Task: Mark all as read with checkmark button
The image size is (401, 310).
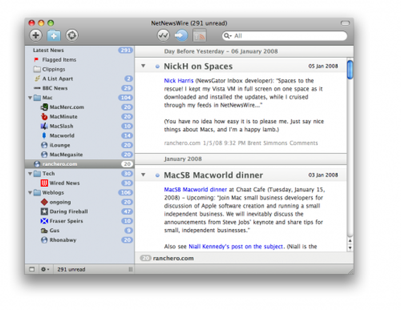Action: coord(163,35)
